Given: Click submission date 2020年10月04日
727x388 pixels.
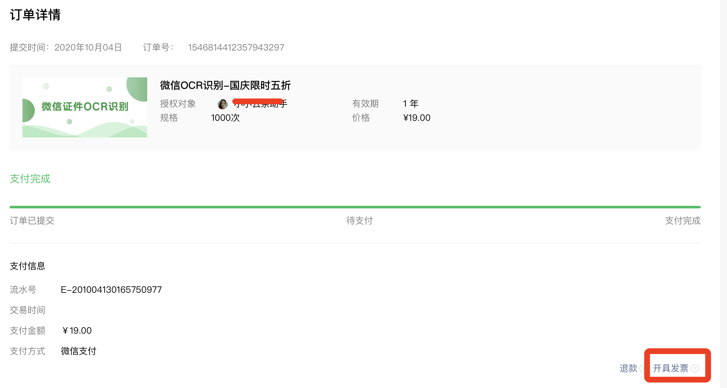Looking at the screenshot, I should click(x=88, y=47).
